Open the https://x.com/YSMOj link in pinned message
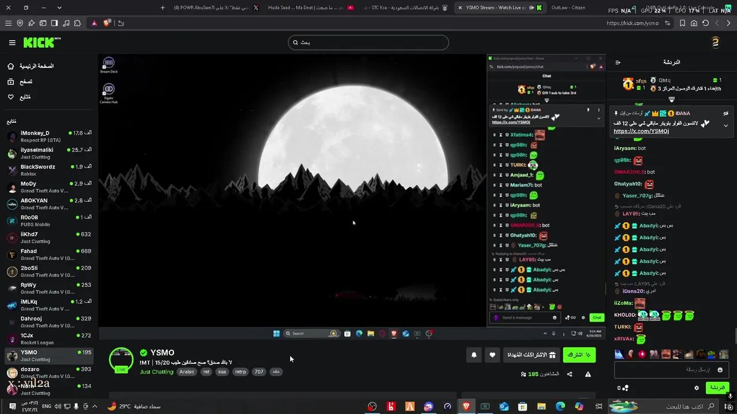Screen dimensions: 737x414 point(641,131)
